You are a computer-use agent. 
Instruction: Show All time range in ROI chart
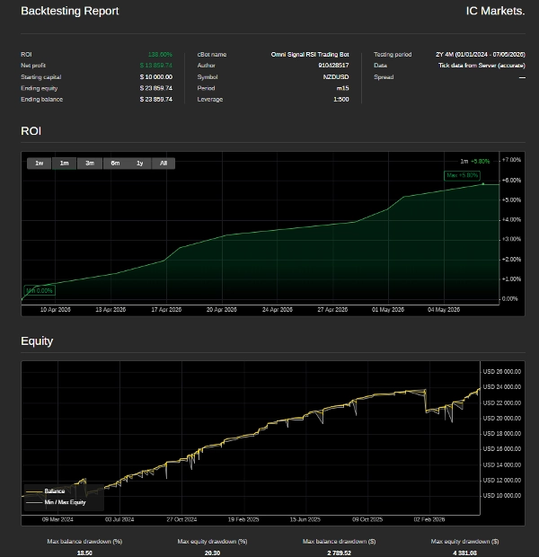[163, 164]
